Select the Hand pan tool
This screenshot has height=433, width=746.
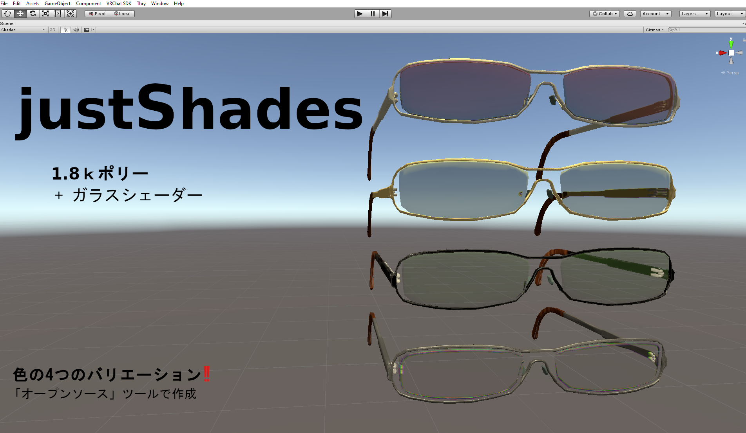pos(7,13)
